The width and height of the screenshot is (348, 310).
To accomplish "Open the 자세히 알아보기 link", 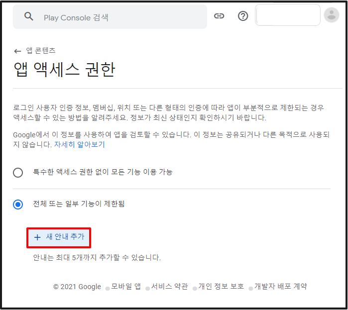I will click(x=80, y=144).
